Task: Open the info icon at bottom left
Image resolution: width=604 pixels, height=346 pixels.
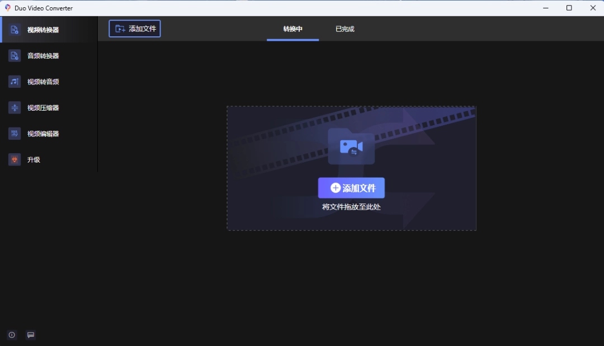Action: click(x=12, y=335)
